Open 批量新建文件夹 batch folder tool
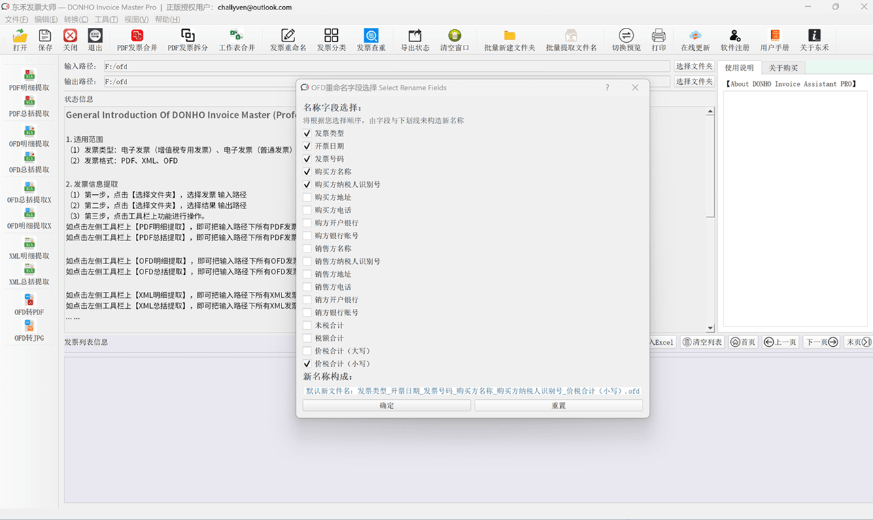The height and width of the screenshot is (520, 873). tap(509, 39)
